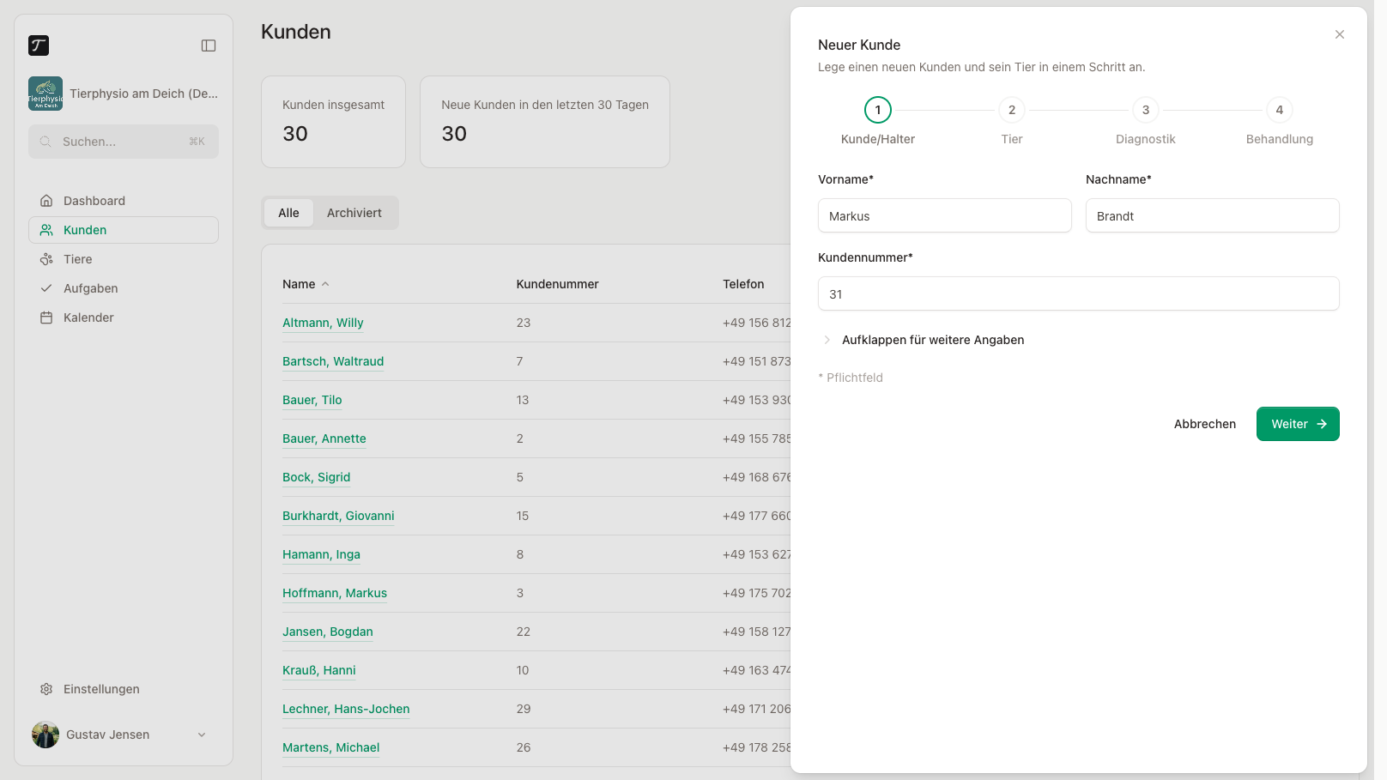Select the Alle tab
This screenshot has width=1387, height=780.
pos(288,213)
